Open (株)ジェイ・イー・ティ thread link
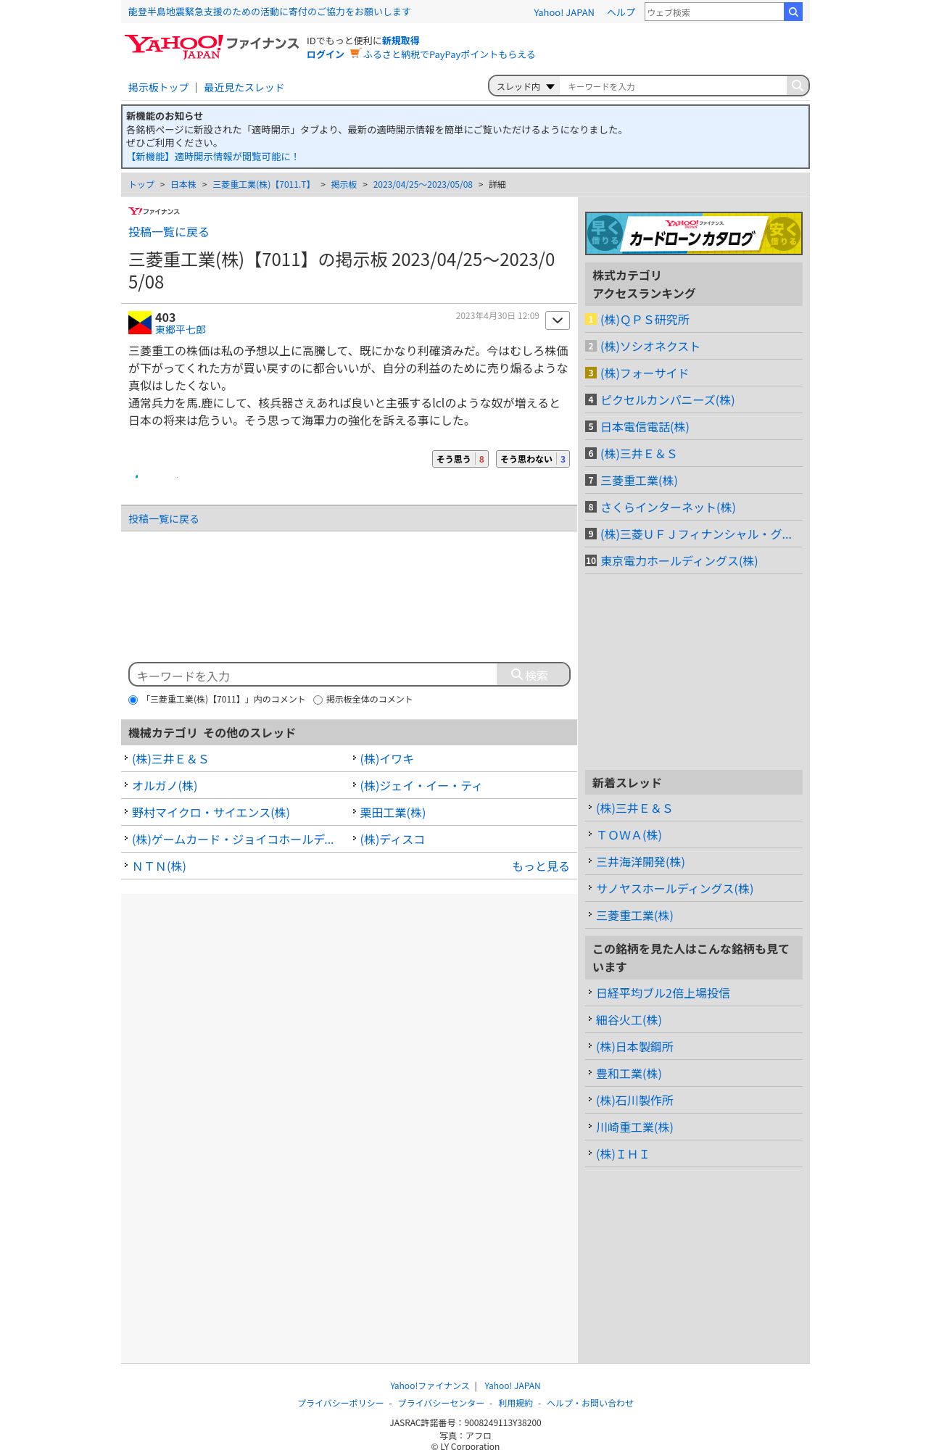This screenshot has width=931, height=1450. [421, 786]
